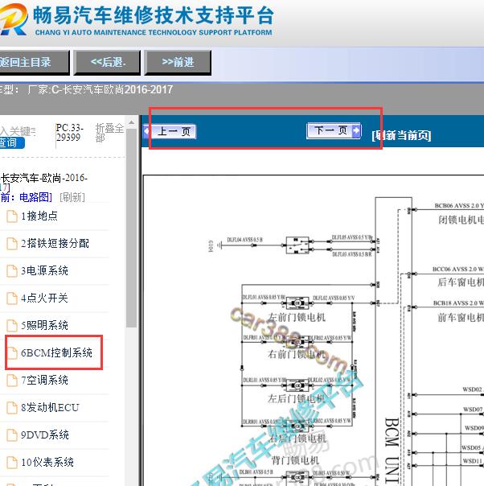Click the document icon beside 4点火开关
Image resolution: width=484 pixels, height=486 pixels.
pos(12,299)
